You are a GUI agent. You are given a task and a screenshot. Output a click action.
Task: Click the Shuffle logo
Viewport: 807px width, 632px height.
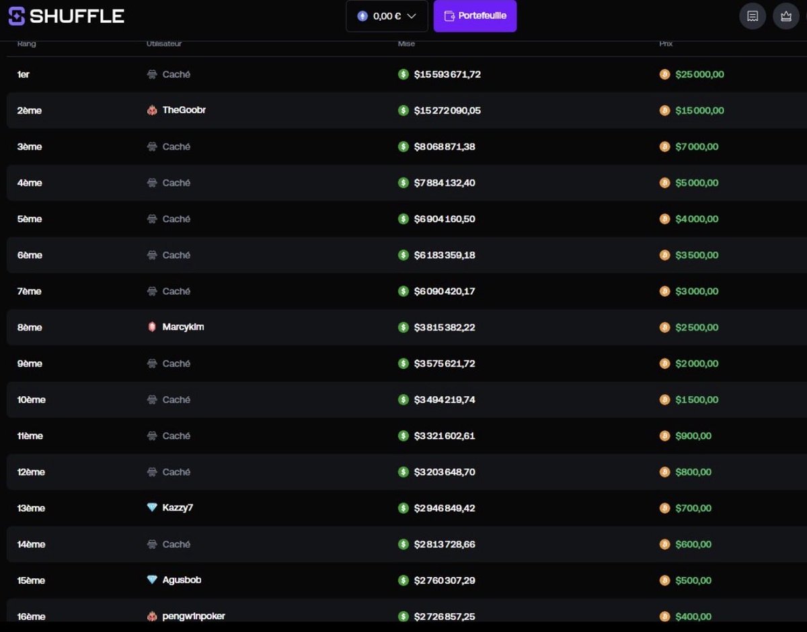click(66, 16)
